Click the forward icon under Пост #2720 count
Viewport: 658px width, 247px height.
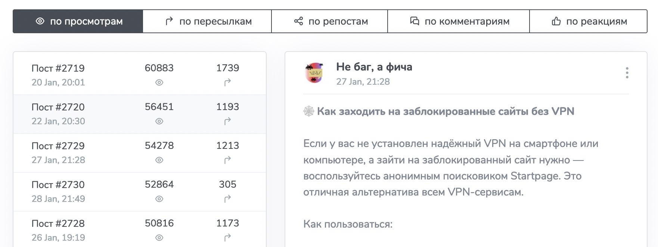tap(228, 121)
